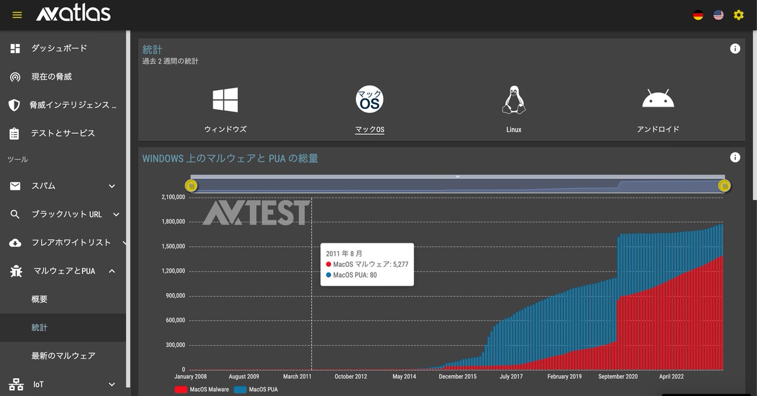Image resolution: width=757 pixels, height=396 pixels.
Task: Click the January 2008 axis label
Action: 191,377
